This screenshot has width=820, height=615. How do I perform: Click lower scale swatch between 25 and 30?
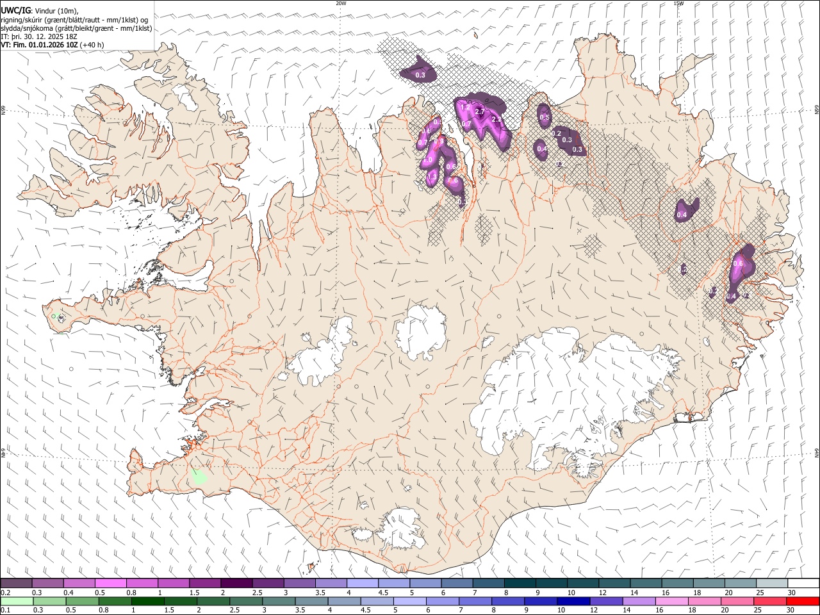[x=770, y=602]
